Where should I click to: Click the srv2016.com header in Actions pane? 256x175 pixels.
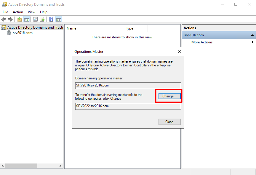tap(219, 35)
